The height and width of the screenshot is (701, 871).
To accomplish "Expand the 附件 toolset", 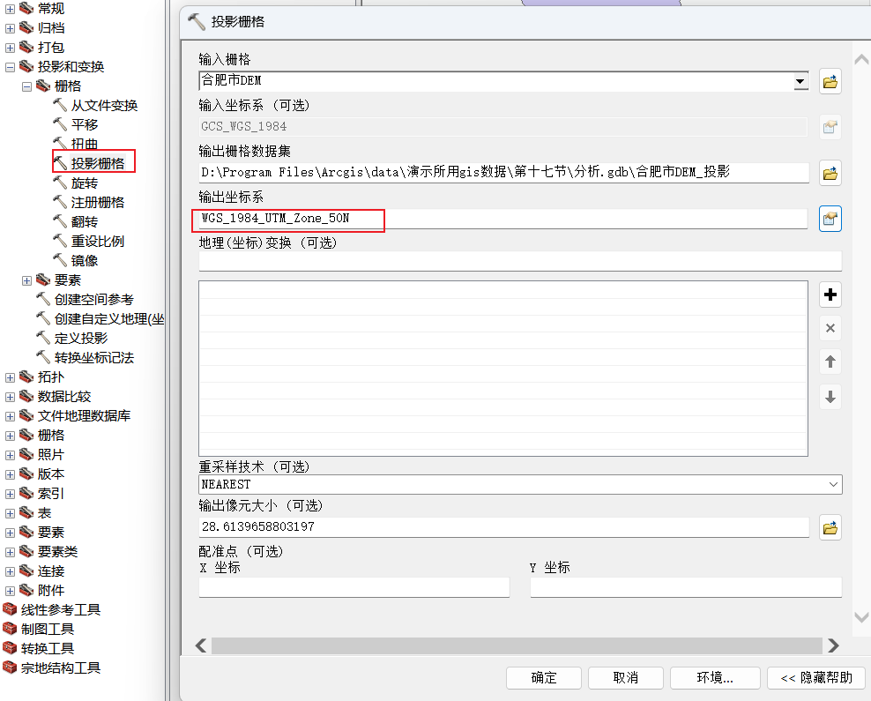I will pyautogui.click(x=10, y=591).
